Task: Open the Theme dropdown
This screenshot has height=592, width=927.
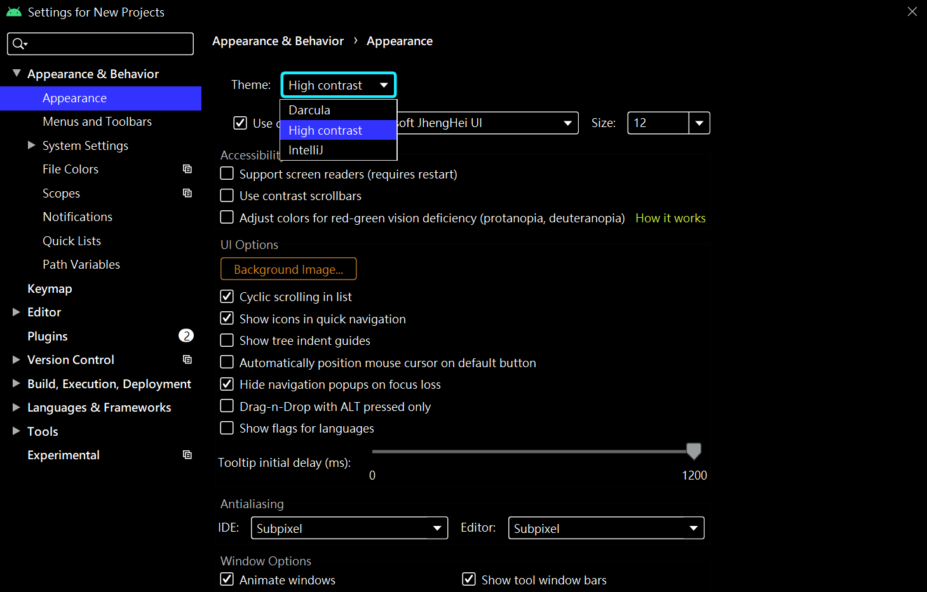Action: (x=339, y=85)
